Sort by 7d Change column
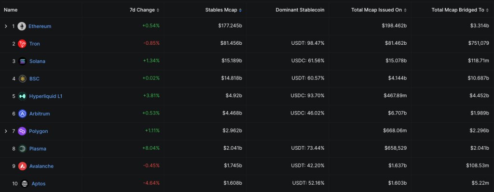Image resolution: width=494 pixels, height=192 pixels. coord(144,10)
